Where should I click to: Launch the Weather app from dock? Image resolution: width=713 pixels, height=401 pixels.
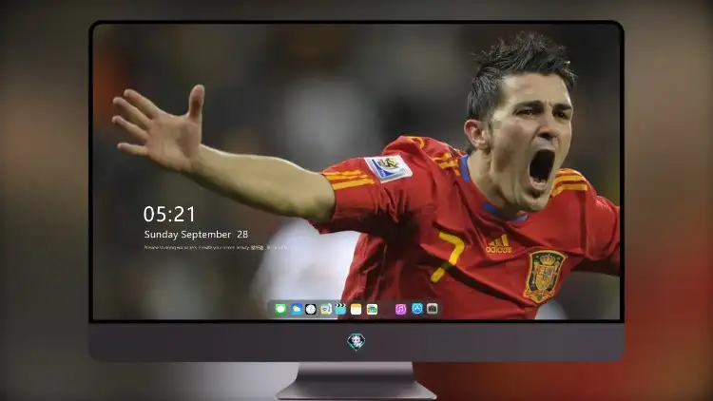click(297, 309)
